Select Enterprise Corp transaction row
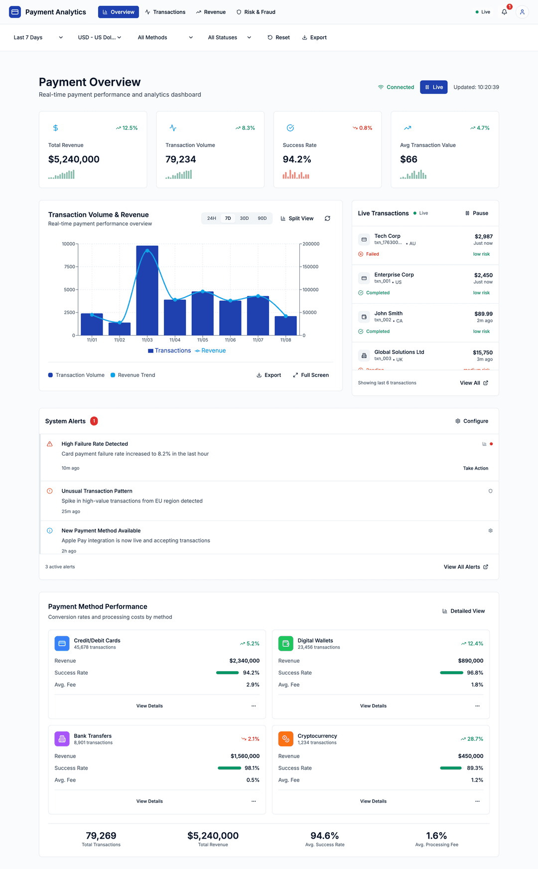This screenshot has width=538, height=869. click(x=425, y=284)
